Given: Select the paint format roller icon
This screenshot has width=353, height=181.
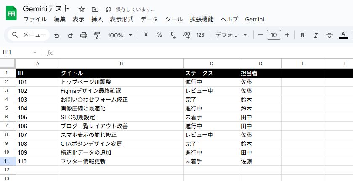Looking at the screenshot, I should [x=97, y=35].
